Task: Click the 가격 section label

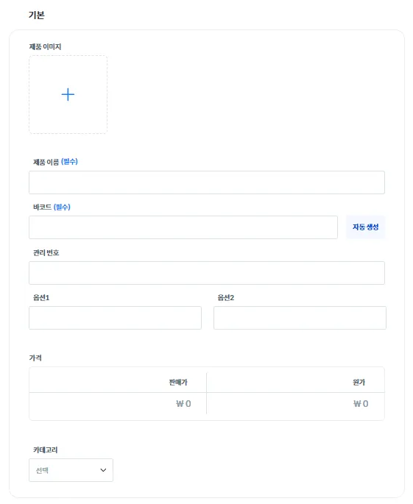Action: [x=35, y=358]
